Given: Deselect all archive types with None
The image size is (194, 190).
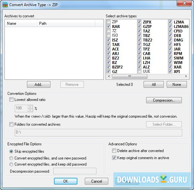Looking at the screenshot, I should pyautogui.click(x=177, y=85).
